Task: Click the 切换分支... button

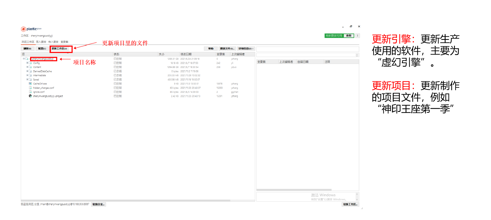Action: tap(98, 204)
